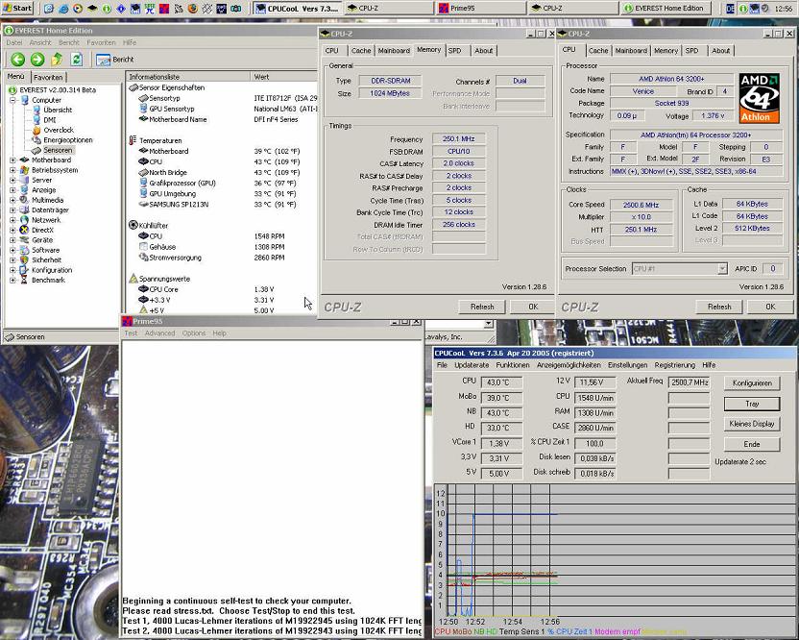
Task: Click the warning icon beside Spannungswerte
Action: click(x=133, y=279)
